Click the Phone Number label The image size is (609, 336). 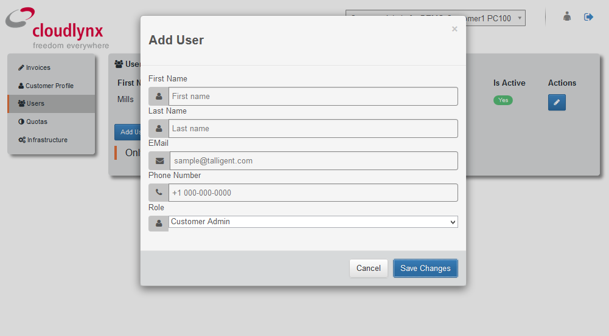coord(175,176)
